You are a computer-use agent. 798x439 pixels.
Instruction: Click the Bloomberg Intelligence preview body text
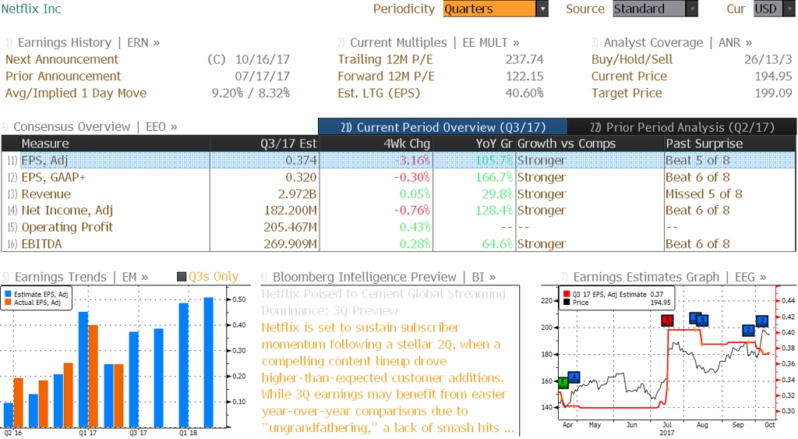(x=388, y=377)
